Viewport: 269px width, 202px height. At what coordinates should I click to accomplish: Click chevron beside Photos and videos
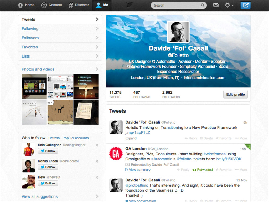pos(97,69)
